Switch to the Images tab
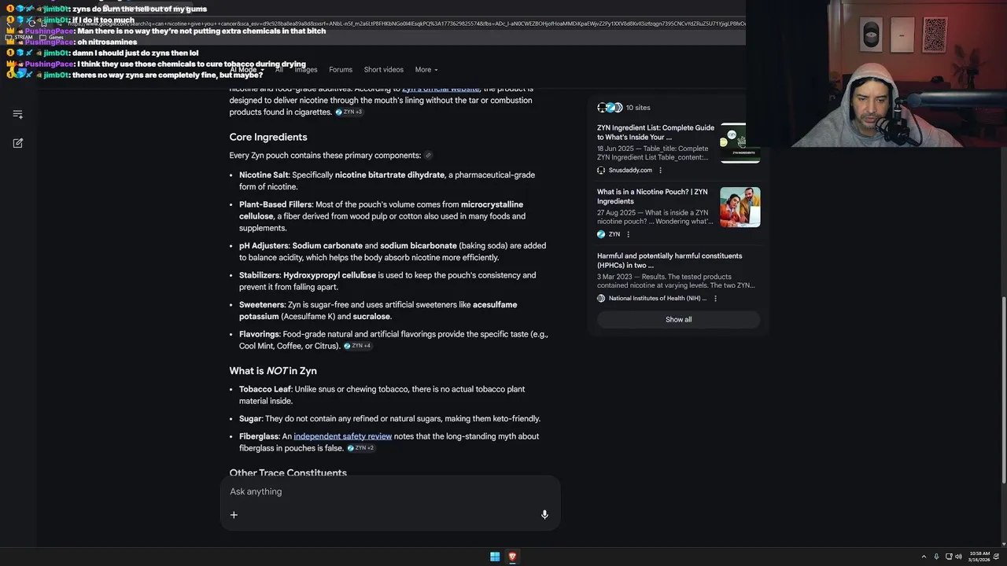This screenshot has width=1007, height=566. (x=306, y=70)
